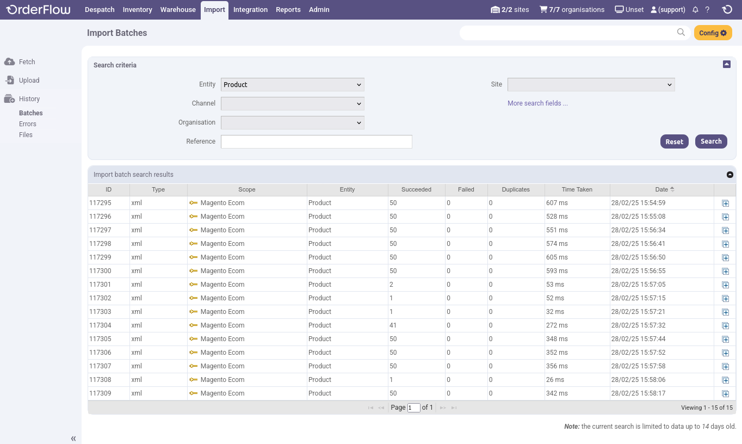Open the Channel dropdown
742x444 pixels.
tap(292, 103)
